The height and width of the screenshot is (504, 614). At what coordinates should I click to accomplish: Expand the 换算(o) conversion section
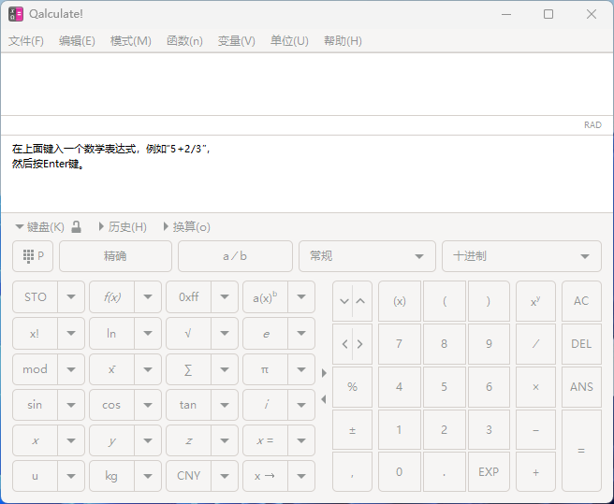point(187,227)
